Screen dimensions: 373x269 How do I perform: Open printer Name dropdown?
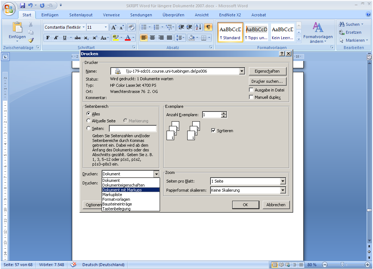click(x=242, y=71)
